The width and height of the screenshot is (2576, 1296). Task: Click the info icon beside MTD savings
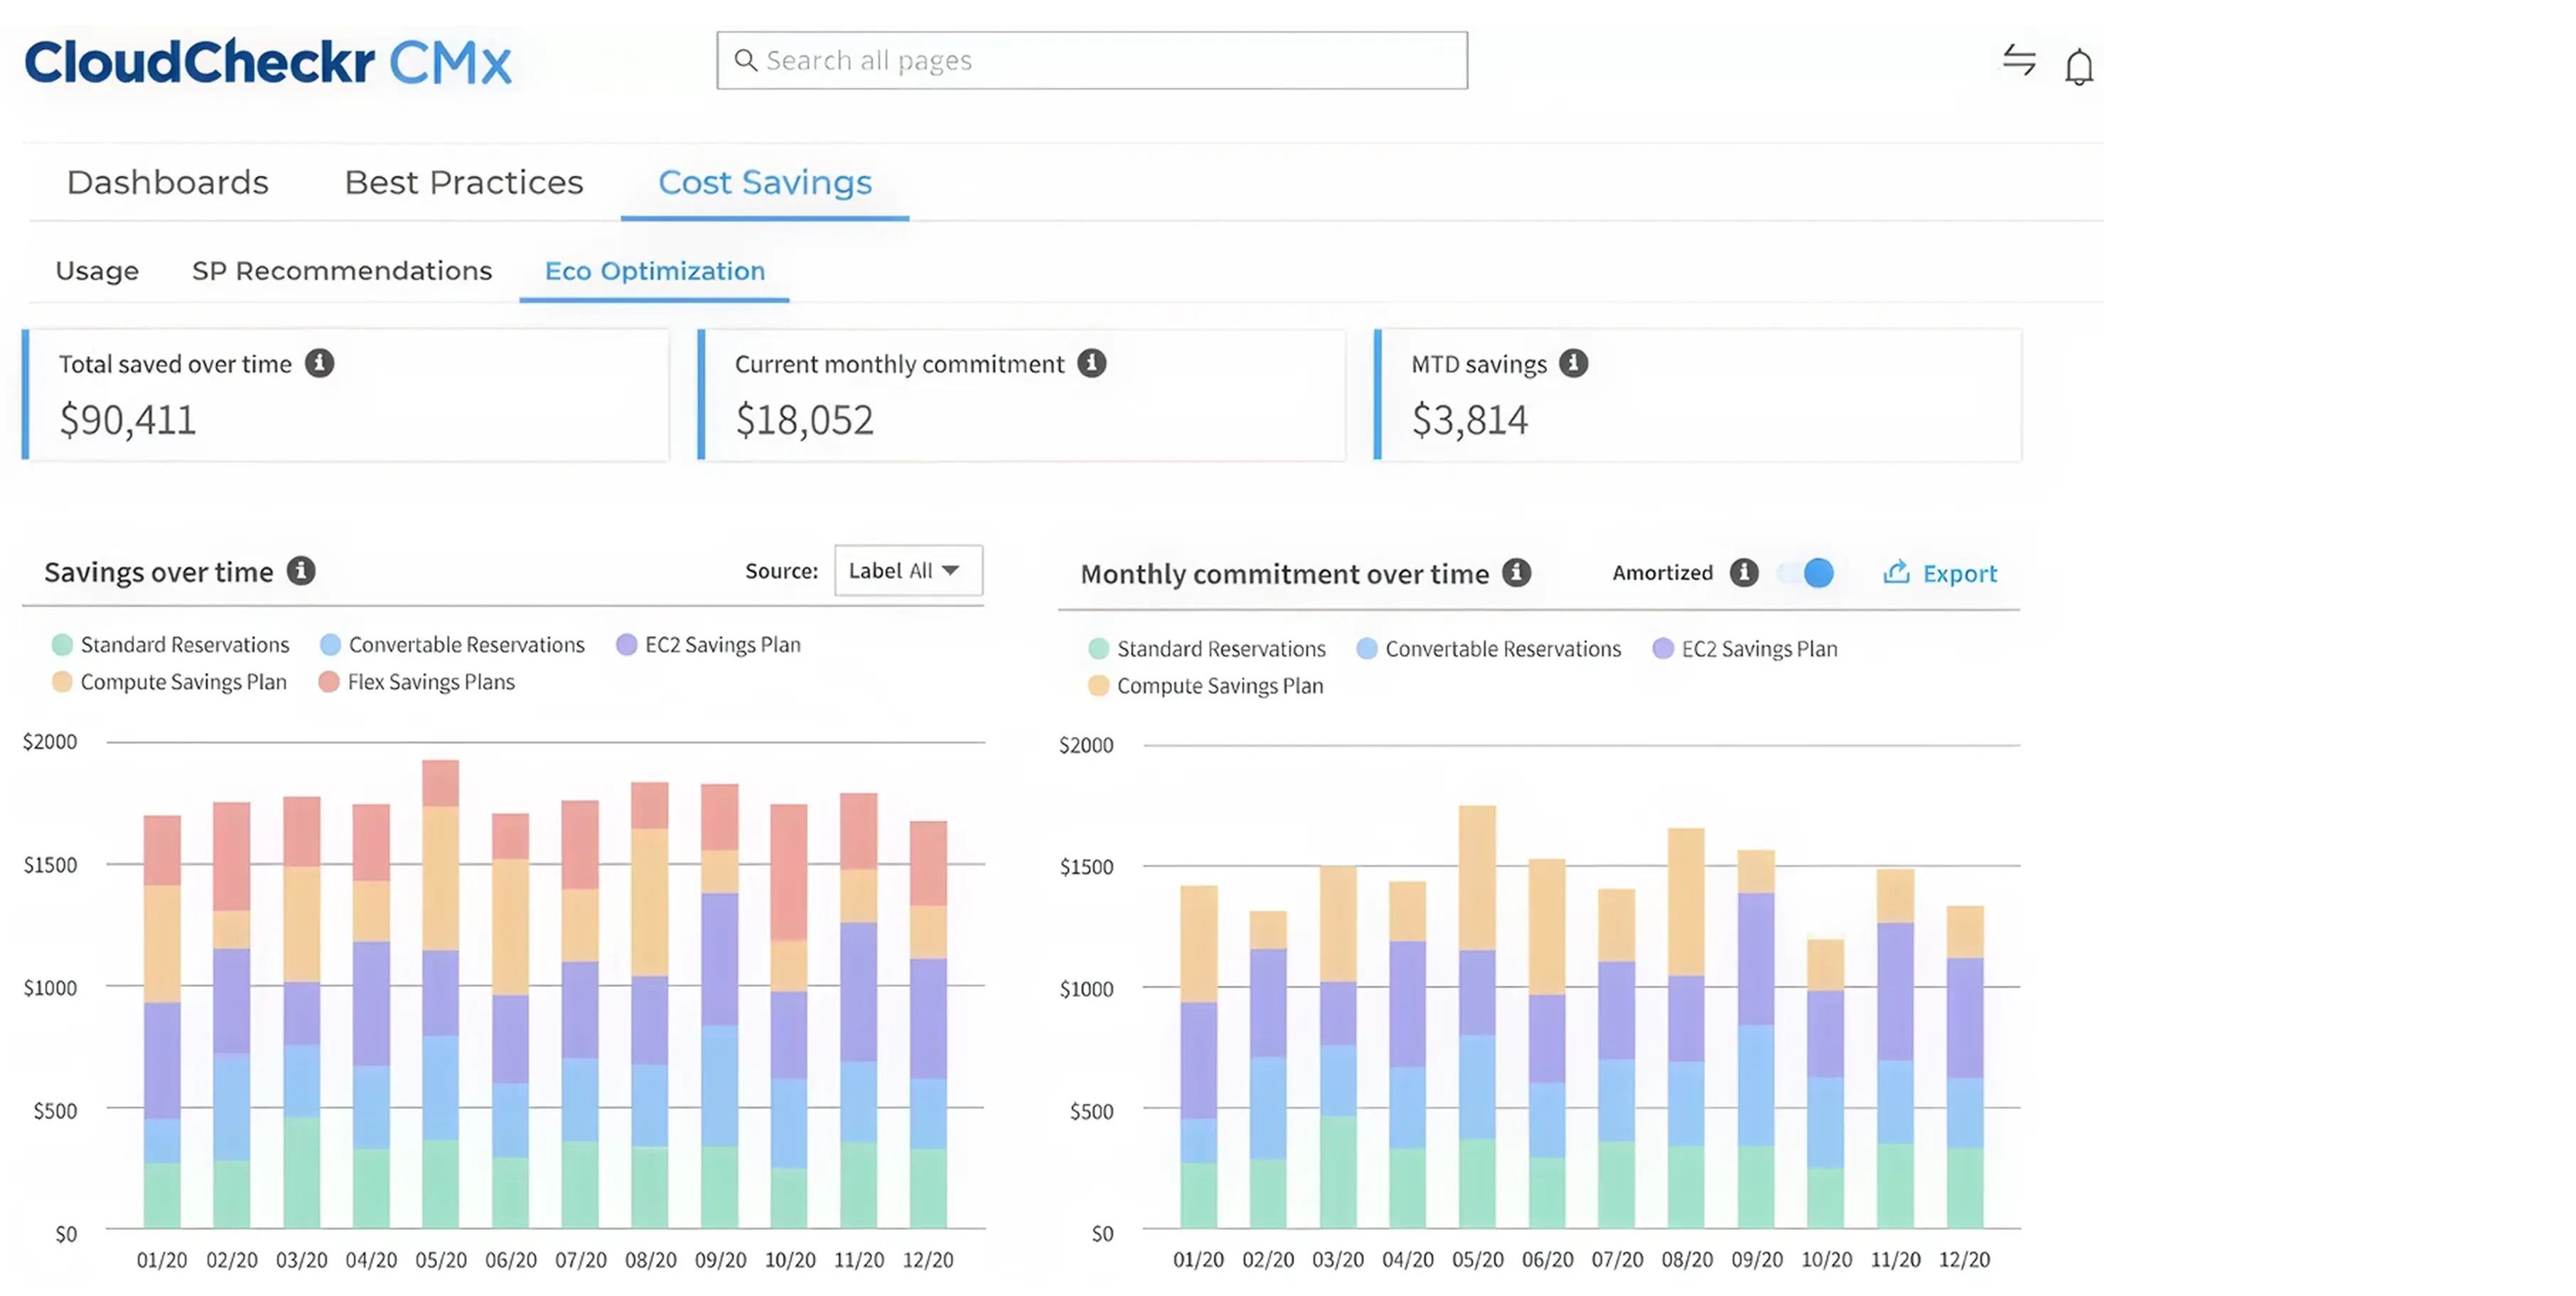pos(1575,364)
